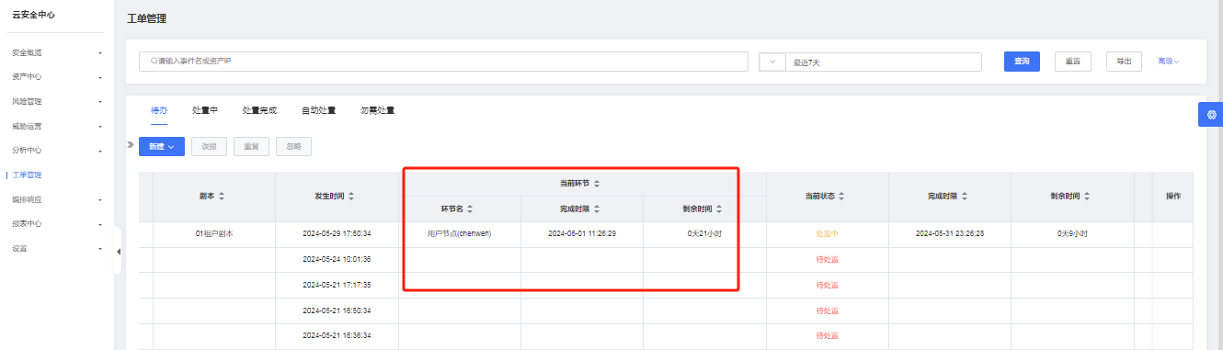Click 待处置 status in the 2024-05-24 10:01:36 row
Viewport: 1223px width, 350px height.
[827, 259]
